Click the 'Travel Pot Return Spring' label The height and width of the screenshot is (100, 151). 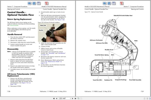click(x=102, y=55)
